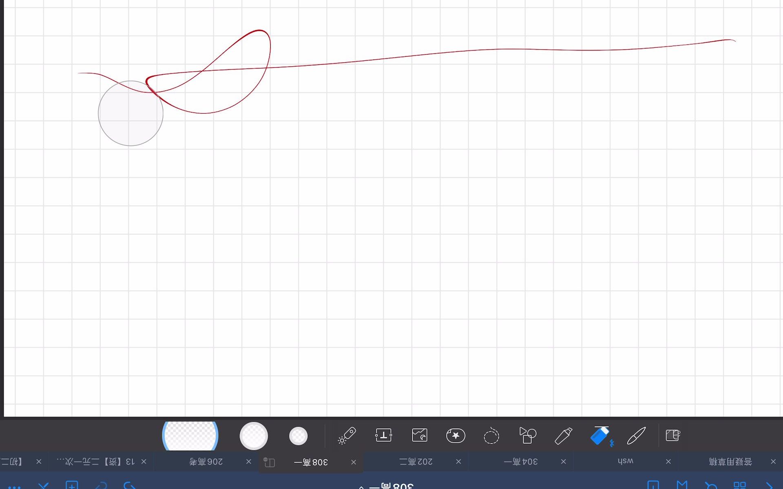
Task: Select the blue Eraser tool
Action: point(600,436)
